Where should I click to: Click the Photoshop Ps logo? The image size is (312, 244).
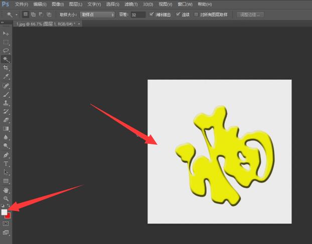6,4
